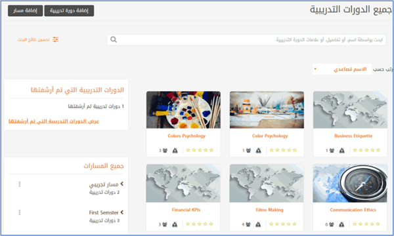Click the إضافة مسار button
394x236 pixels.
[25, 10]
